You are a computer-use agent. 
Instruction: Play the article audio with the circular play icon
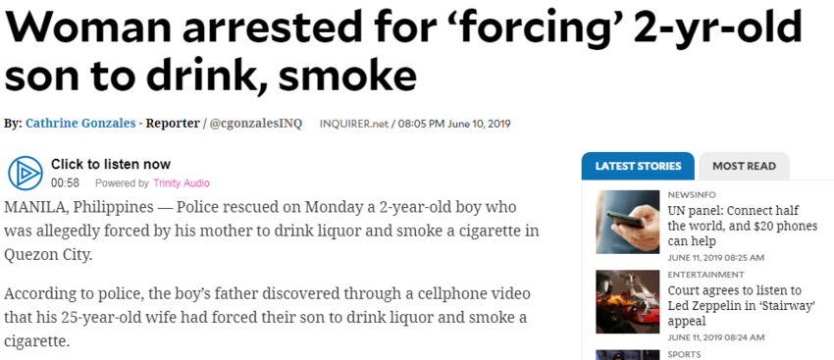[x=25, y=174]
